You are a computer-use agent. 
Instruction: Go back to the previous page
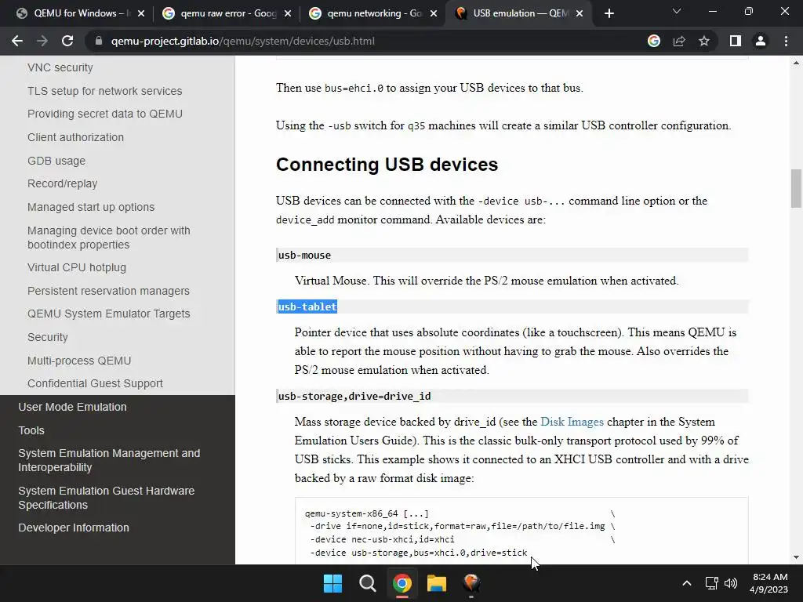coord(17,41)
